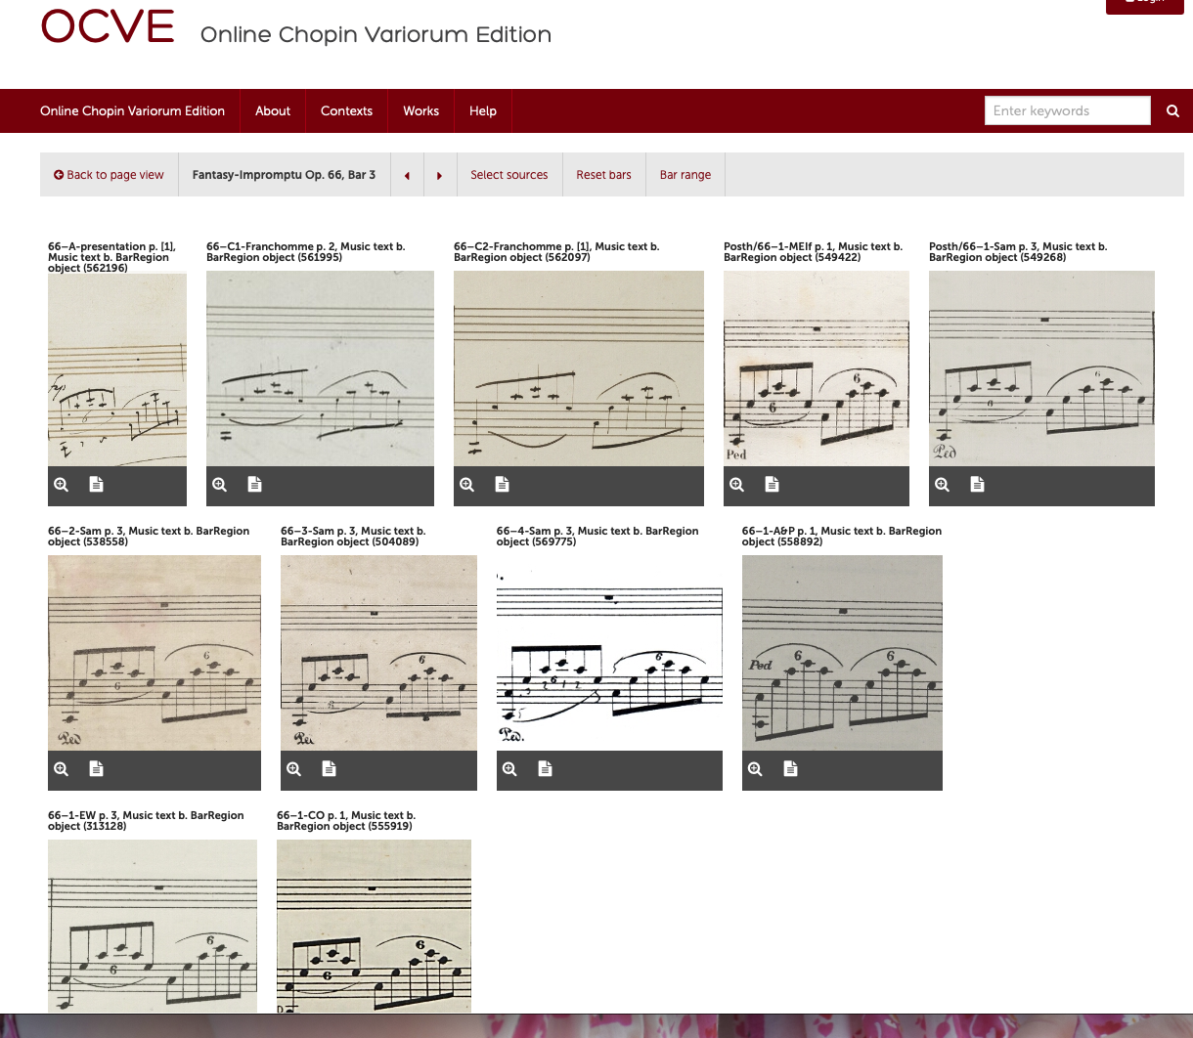Focus the Enter keywords search field

(1068, 111)
